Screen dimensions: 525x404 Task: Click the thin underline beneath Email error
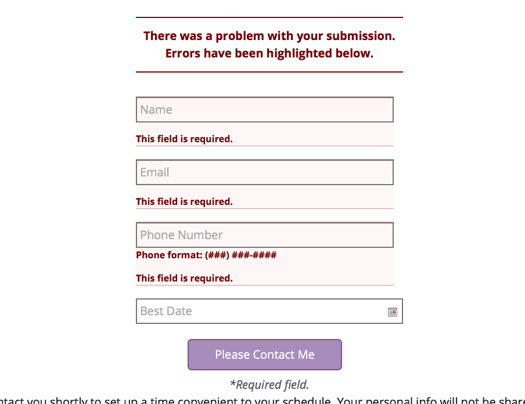(264, 208)
